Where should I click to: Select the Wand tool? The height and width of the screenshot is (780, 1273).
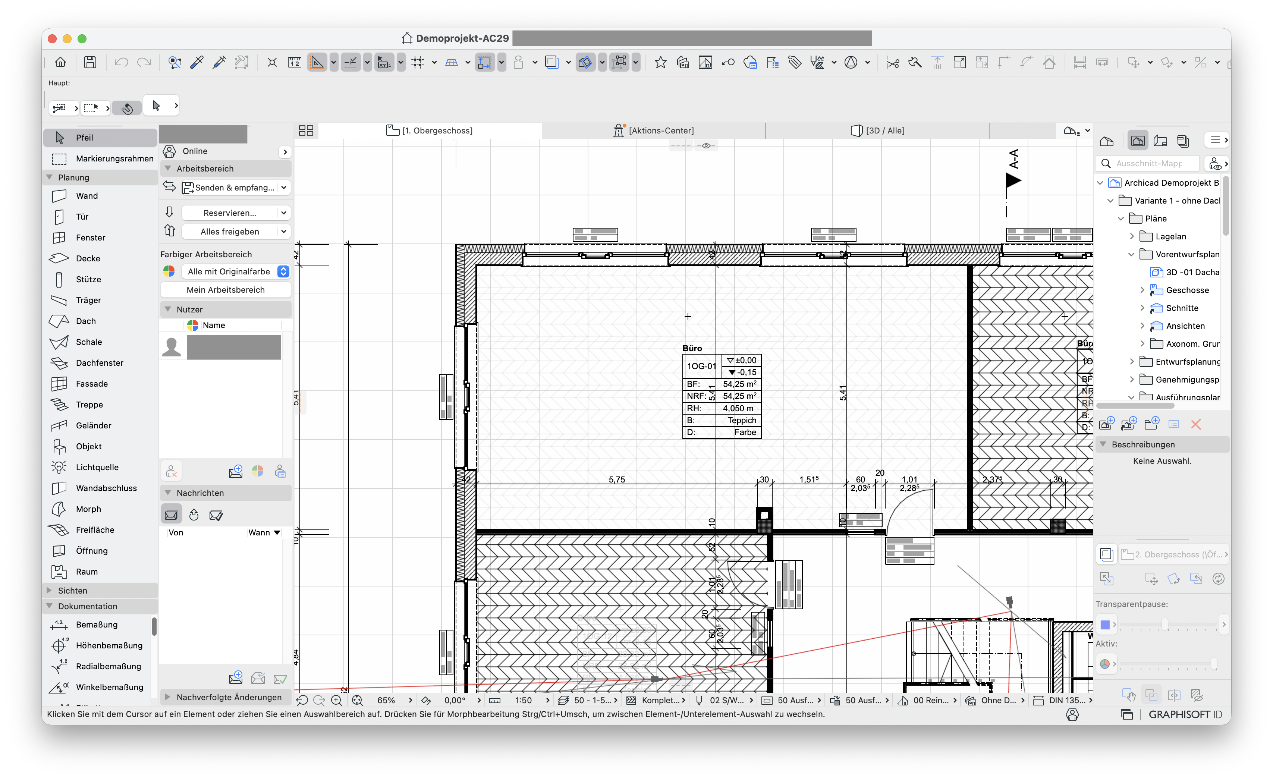coord(100,196)
